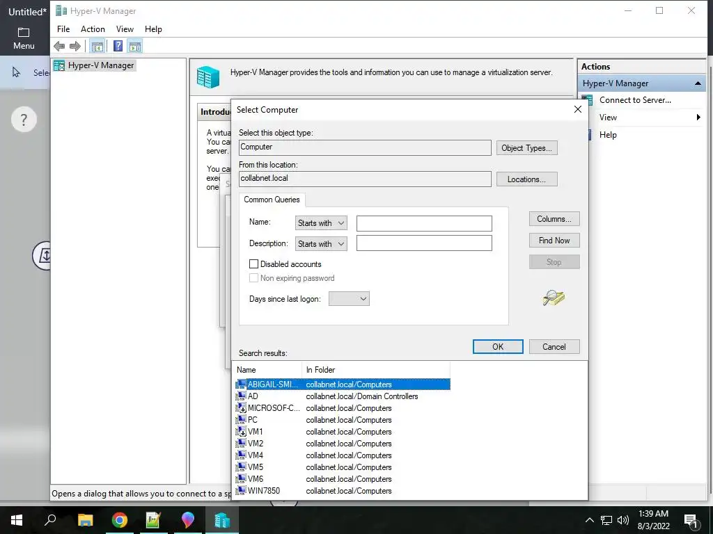Click OK in Select Computer dialog

point(498,347)
